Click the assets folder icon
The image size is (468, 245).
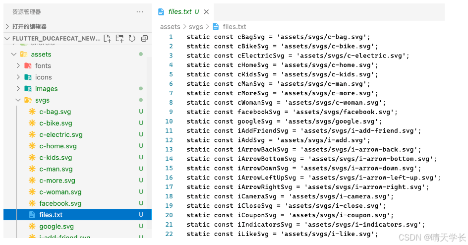click(24, 55)
